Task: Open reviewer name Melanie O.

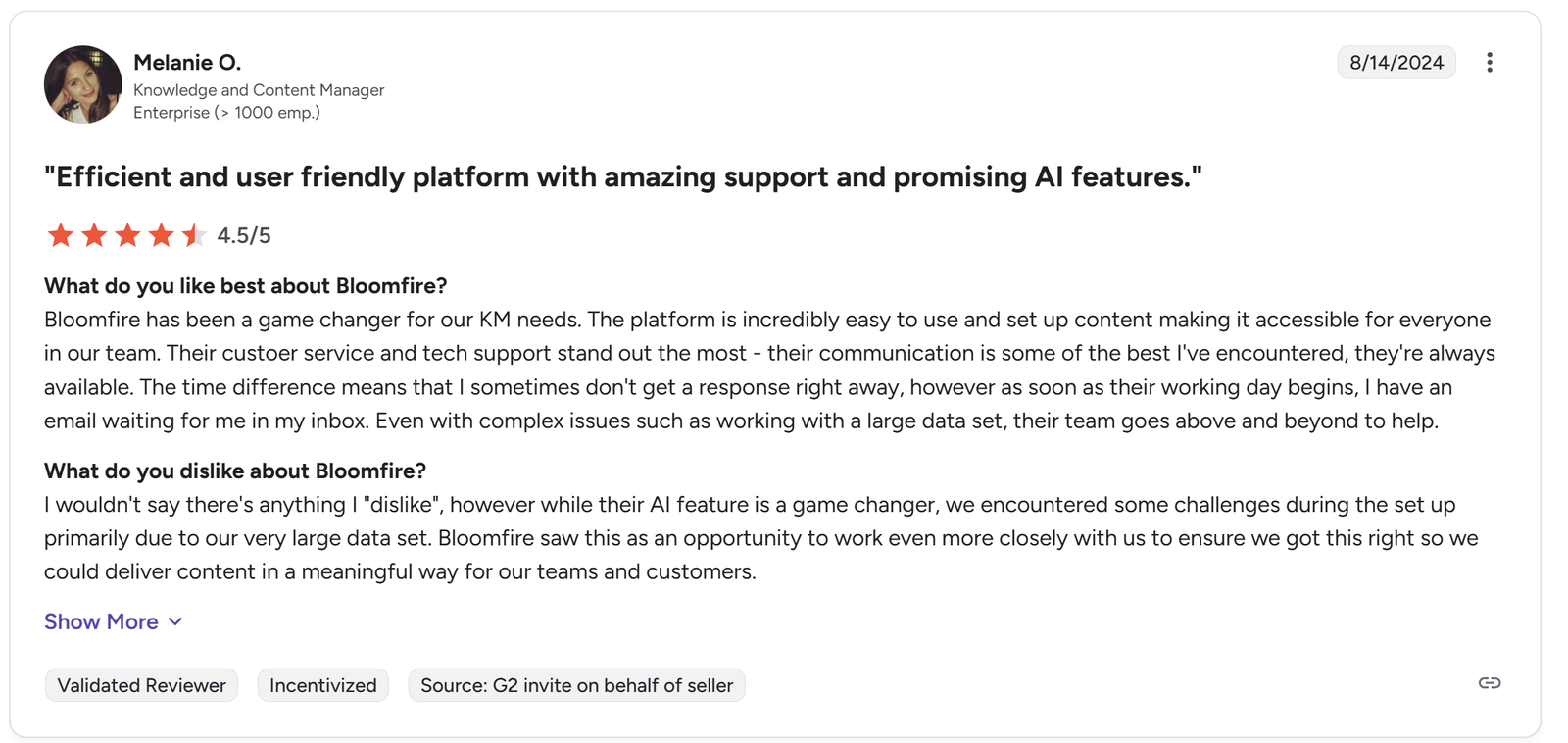Action: (x=187, y=63)
